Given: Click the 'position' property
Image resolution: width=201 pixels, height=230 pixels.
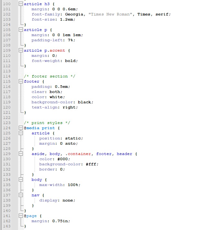Looking at the screenshot, I should 50,138.
